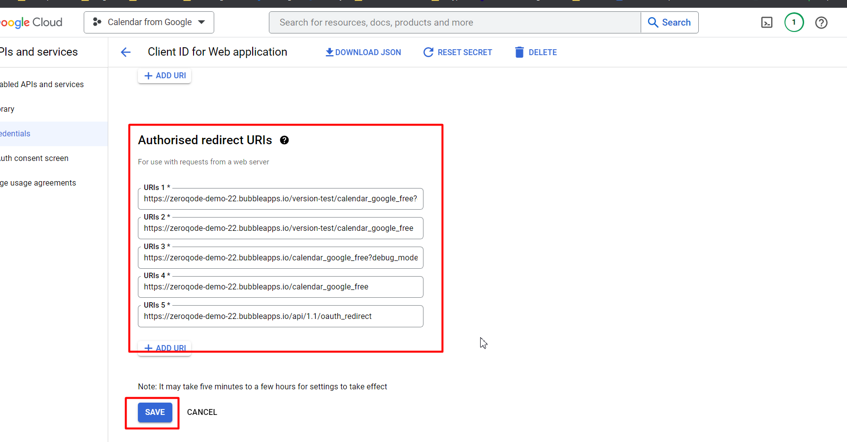Focus the resource search field
Image resolution: width=847 pixels, height=442 pixels.
tap(455, 22)
